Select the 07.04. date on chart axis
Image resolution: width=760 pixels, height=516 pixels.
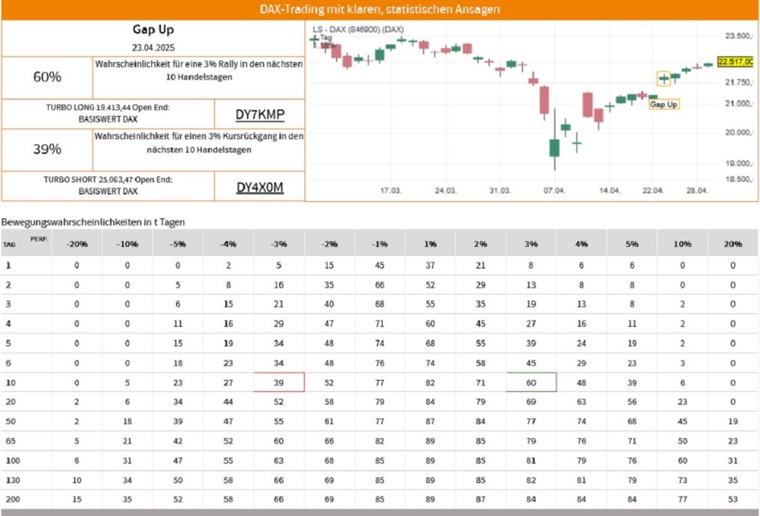[554, 191]
